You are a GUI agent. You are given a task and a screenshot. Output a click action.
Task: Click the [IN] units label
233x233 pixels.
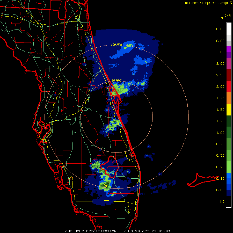tap(221, 18)
